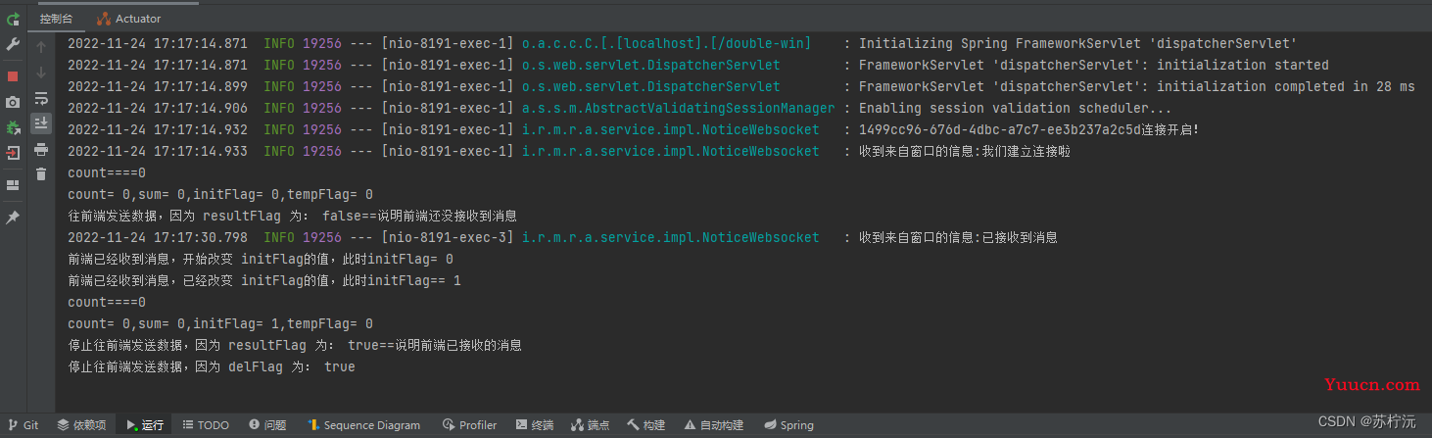
Task: Open the Profiler tool window
Action: [470, 425]
